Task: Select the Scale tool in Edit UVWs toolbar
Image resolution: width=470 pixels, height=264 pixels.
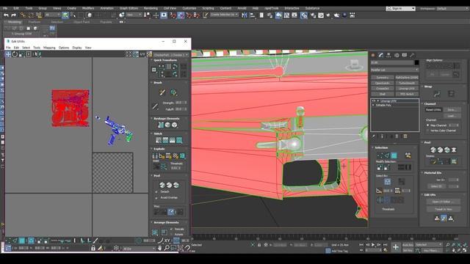Action: click(21, 54)
